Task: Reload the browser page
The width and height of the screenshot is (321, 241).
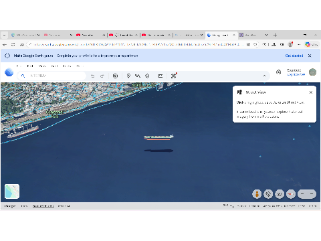Action: click(13, 45)
